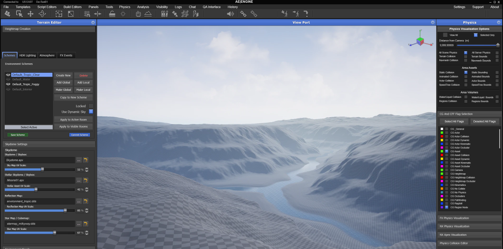Click the speaker audio icon in toolbar

tap(230, 14)
